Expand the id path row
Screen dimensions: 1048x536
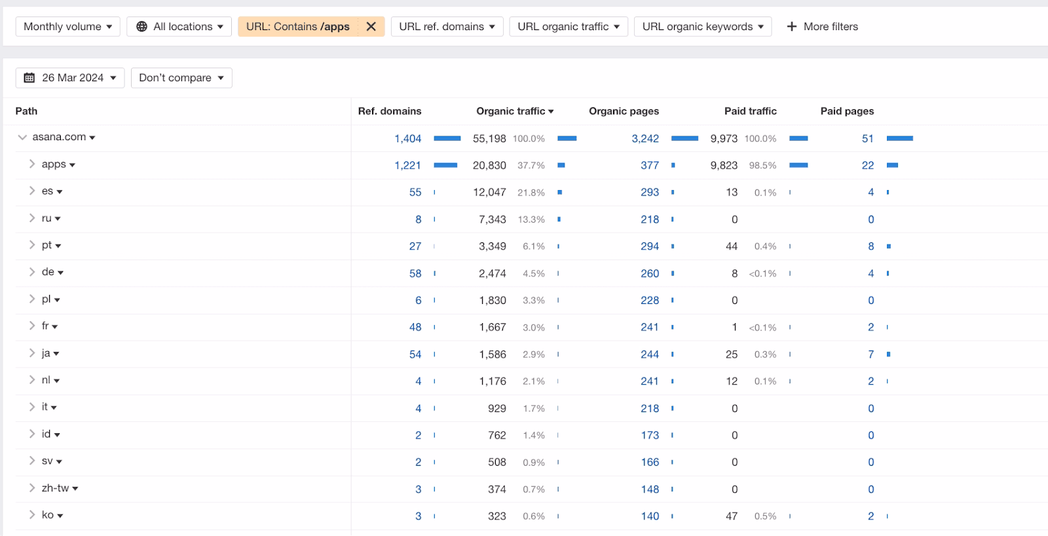[x=31, y=434]
